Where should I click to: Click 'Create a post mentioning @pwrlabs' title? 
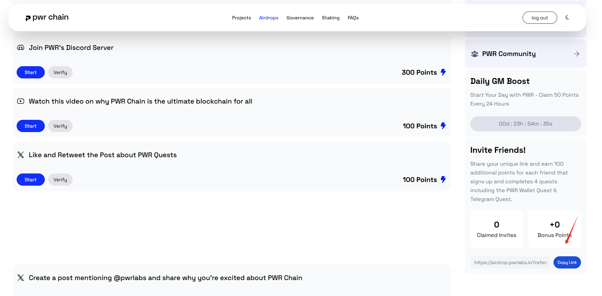pos(166,278)
